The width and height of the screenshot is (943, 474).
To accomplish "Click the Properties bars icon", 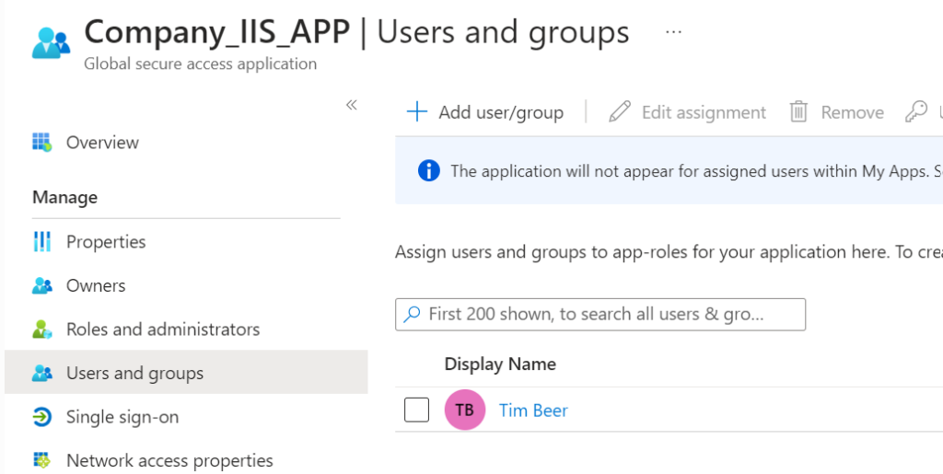I will [x=42, y=241].
